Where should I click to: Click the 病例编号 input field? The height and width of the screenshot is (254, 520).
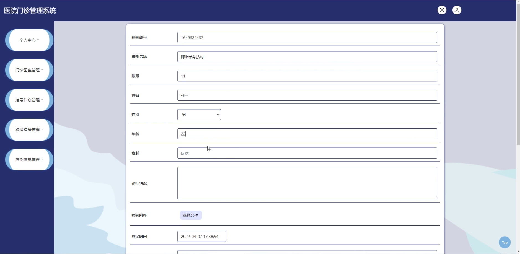[307, 38]
